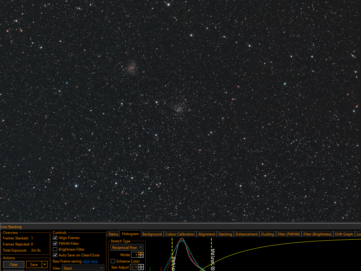
Task: Open the Save button dropdown arrow
Action: tap(44, 264)
